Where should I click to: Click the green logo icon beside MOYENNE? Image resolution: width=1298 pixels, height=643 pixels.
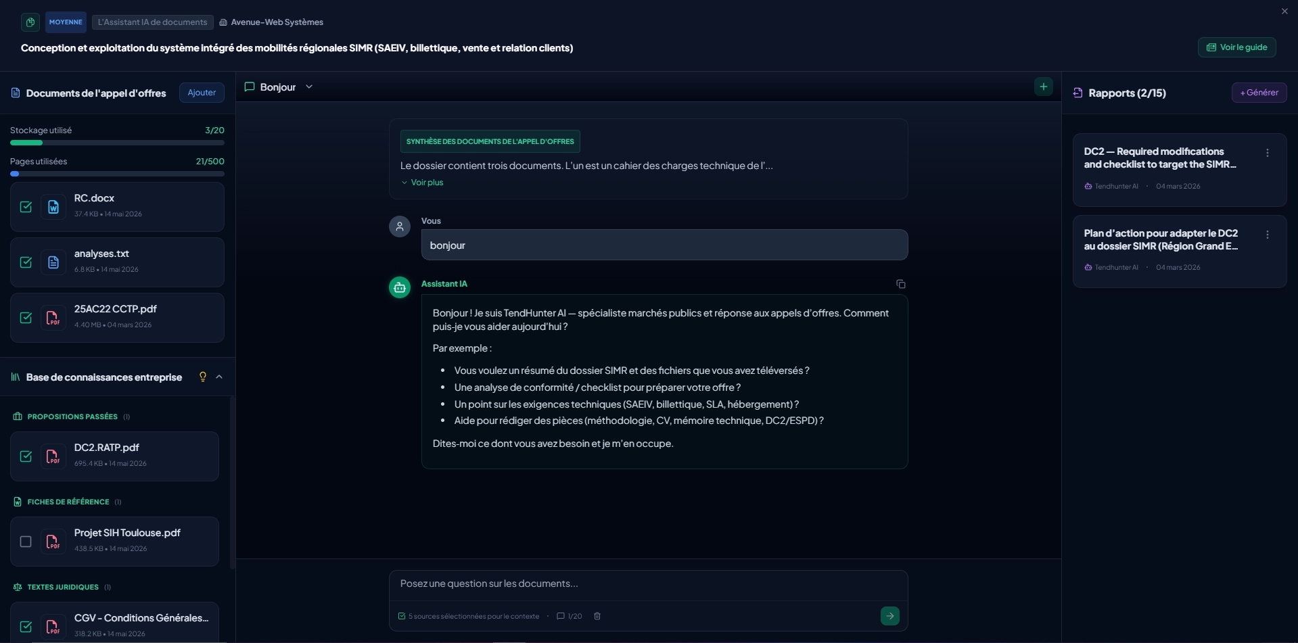pyautogui.click(x=30, y=22)
